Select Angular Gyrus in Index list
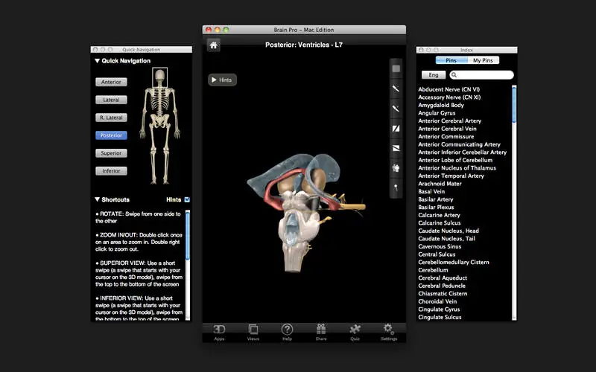This screenshot has width=596, height=372. point(437,113)
